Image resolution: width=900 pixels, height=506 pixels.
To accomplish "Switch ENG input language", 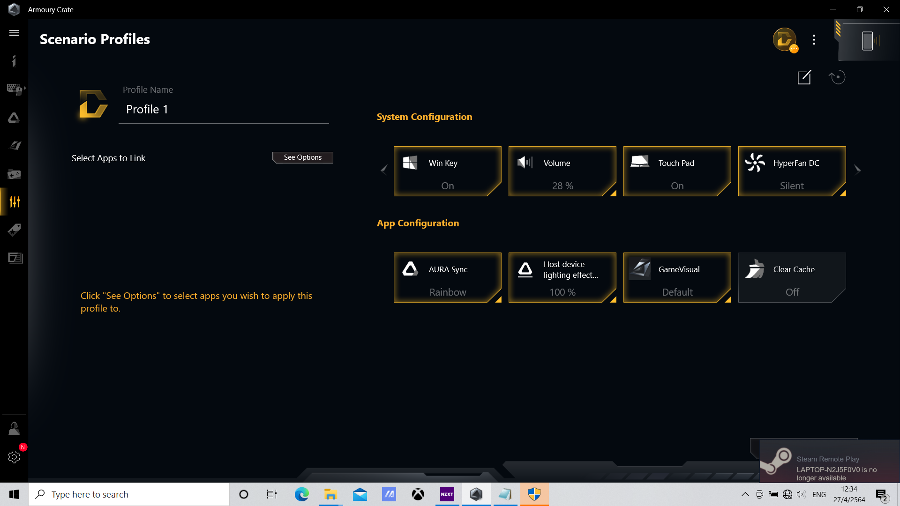I will point(819,494).
